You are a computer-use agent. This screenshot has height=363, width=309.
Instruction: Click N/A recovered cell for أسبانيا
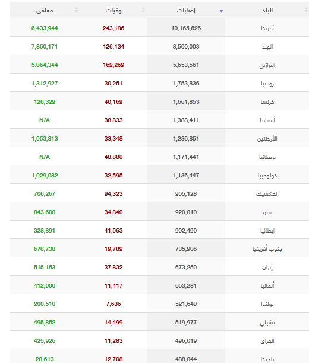[45, 120]
